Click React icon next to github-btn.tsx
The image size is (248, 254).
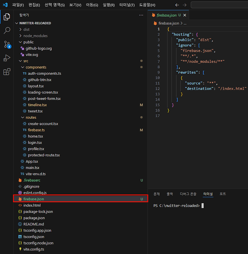24,80
